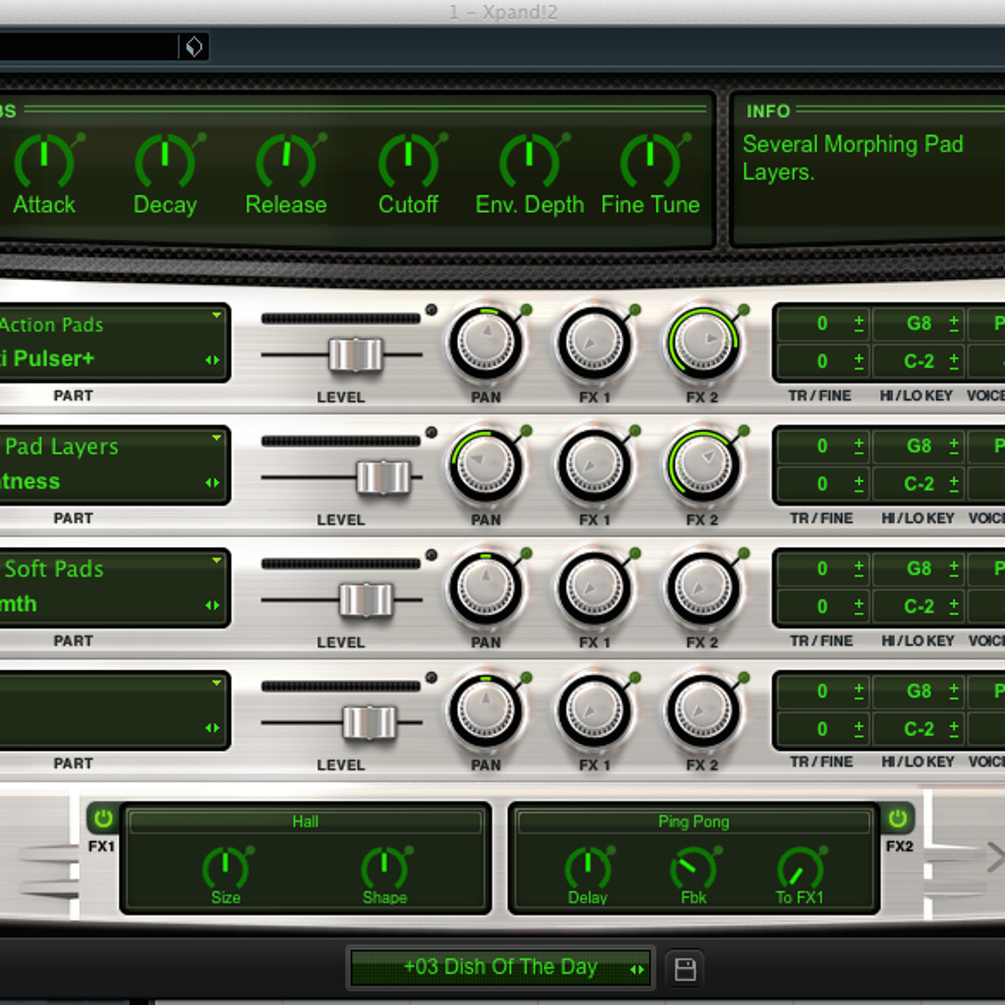Open the Ping Pong effect type selector
The width and height of the screenshot is (1005, 1005).
tap(693, 822)
